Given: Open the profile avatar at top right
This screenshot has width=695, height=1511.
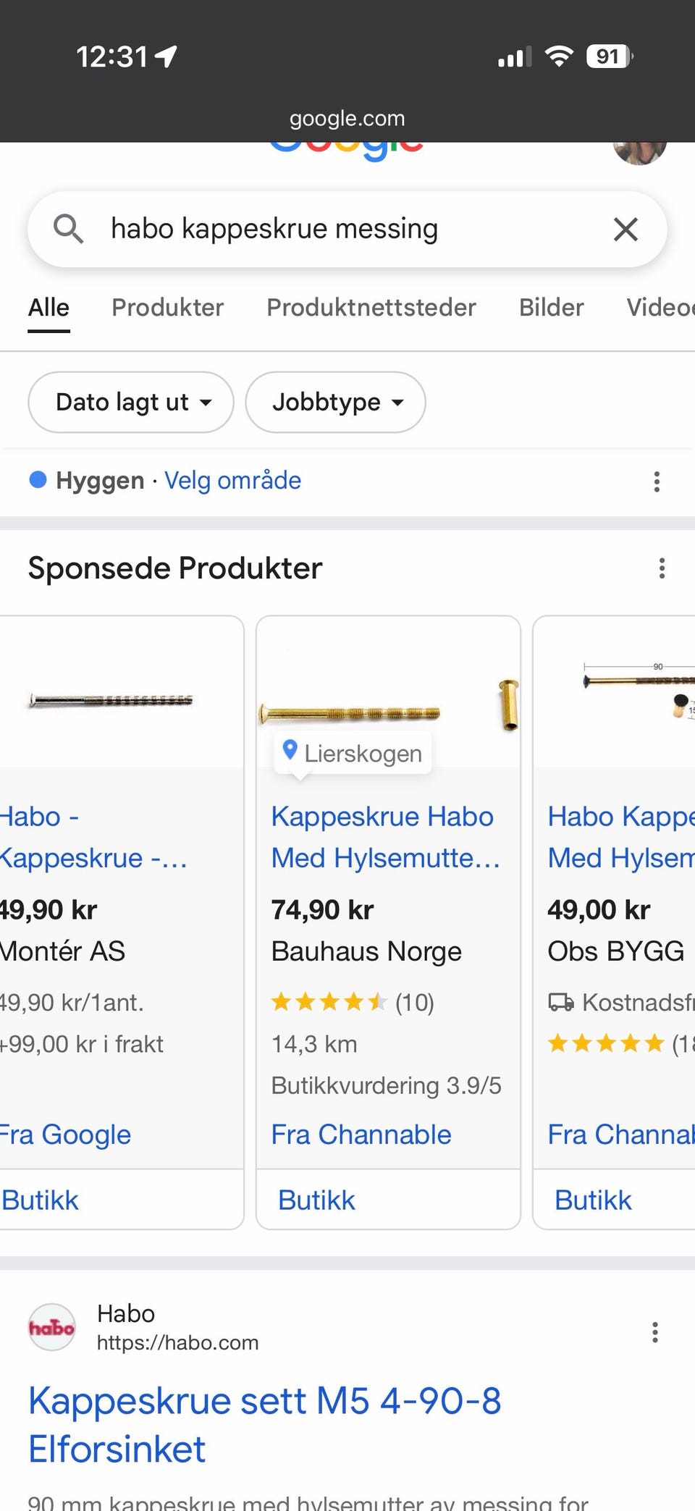Looking at the screenshot, I should click(x=639, y=151).
